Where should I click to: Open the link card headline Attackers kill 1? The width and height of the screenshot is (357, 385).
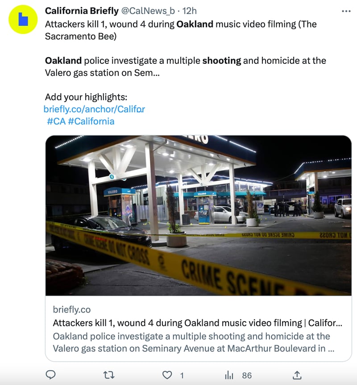pos(198,323)
